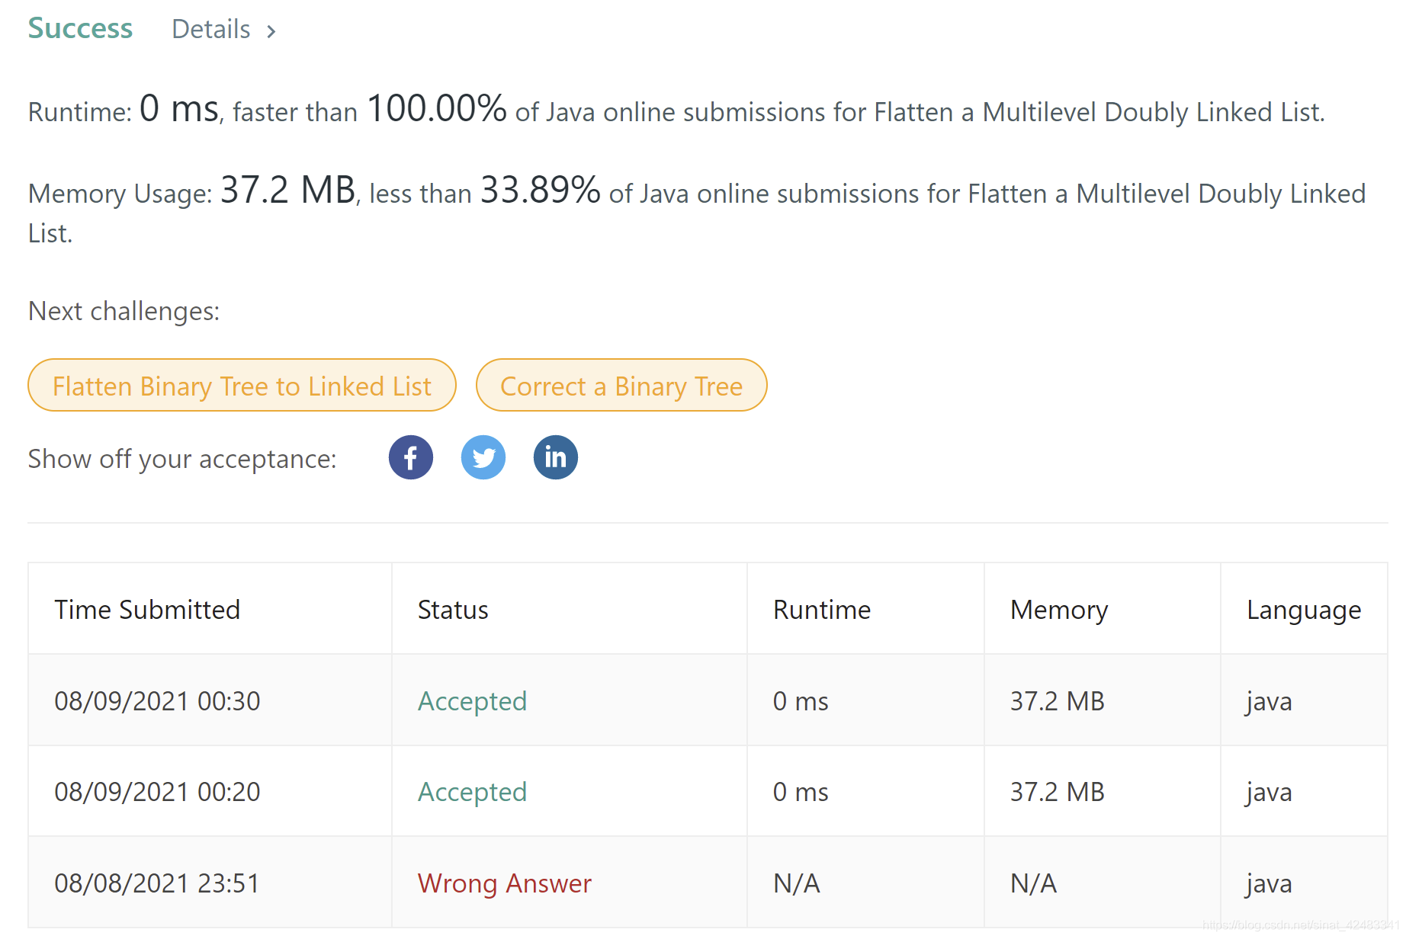Image resolution: width=1406 pixels, height=939 pixels.
Task: Click the Success status heading
Action: pyautogui.click(x=80, y=29)
